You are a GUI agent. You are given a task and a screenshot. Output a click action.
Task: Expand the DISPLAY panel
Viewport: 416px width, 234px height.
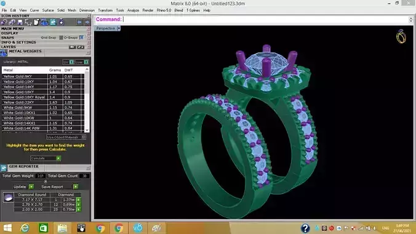click(10, 33)
